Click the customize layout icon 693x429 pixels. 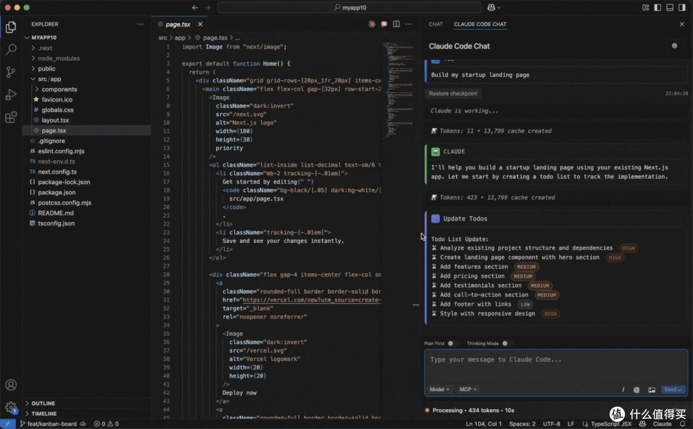(646, 8)
